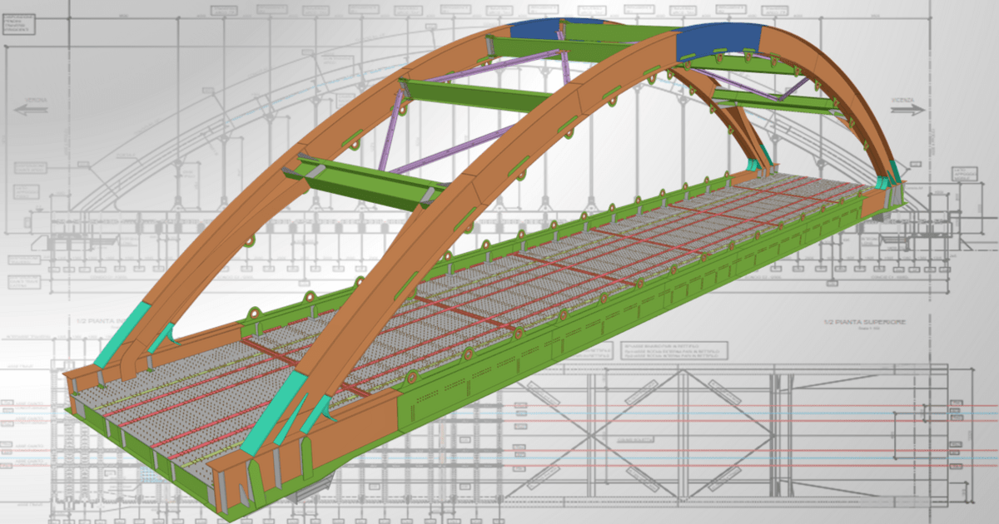Select the gray bracket beneath the front deck corner
This screenshot has height=524, width=999.
[321, 484]
